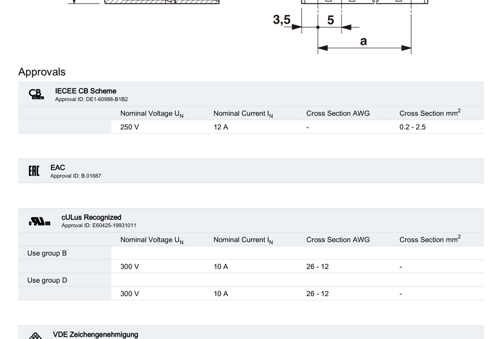Select the IECEE CB Scheme heading

point(85,91)
